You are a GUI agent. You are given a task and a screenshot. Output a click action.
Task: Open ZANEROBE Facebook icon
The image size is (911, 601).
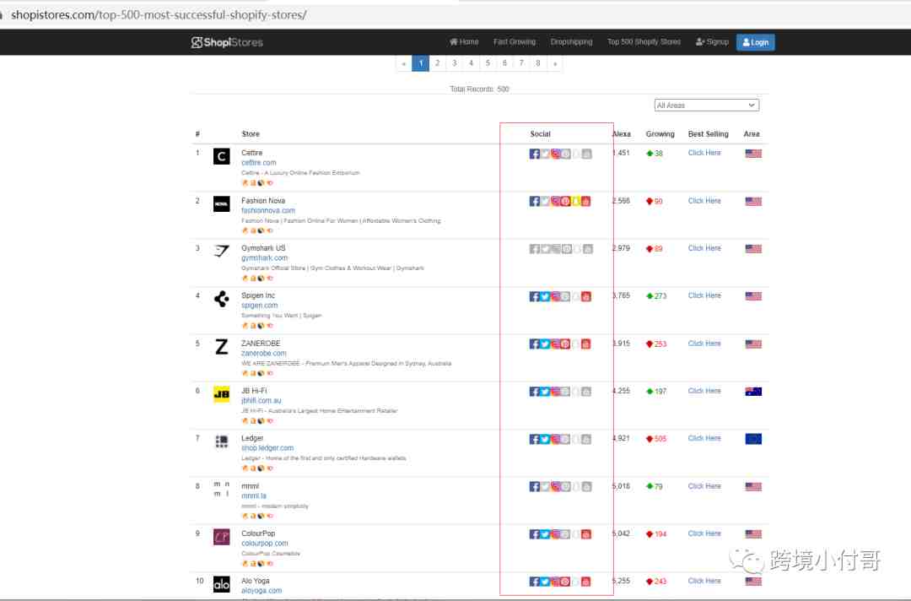[535, 344]
